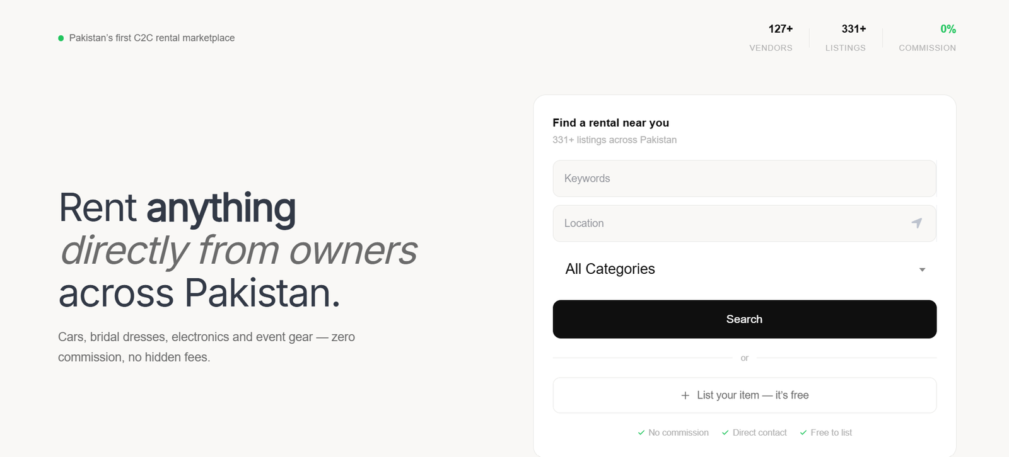
Task: Click the Free to list label
Action: tap(831, 432)
